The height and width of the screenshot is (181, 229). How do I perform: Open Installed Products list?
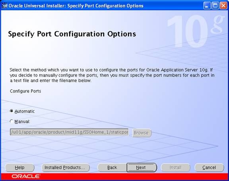[x=66, y=168]
